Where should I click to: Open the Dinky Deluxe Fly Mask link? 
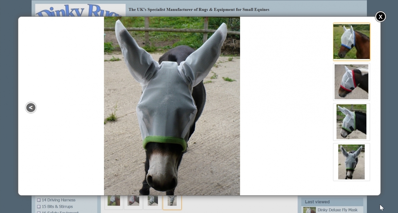point(337,210)
